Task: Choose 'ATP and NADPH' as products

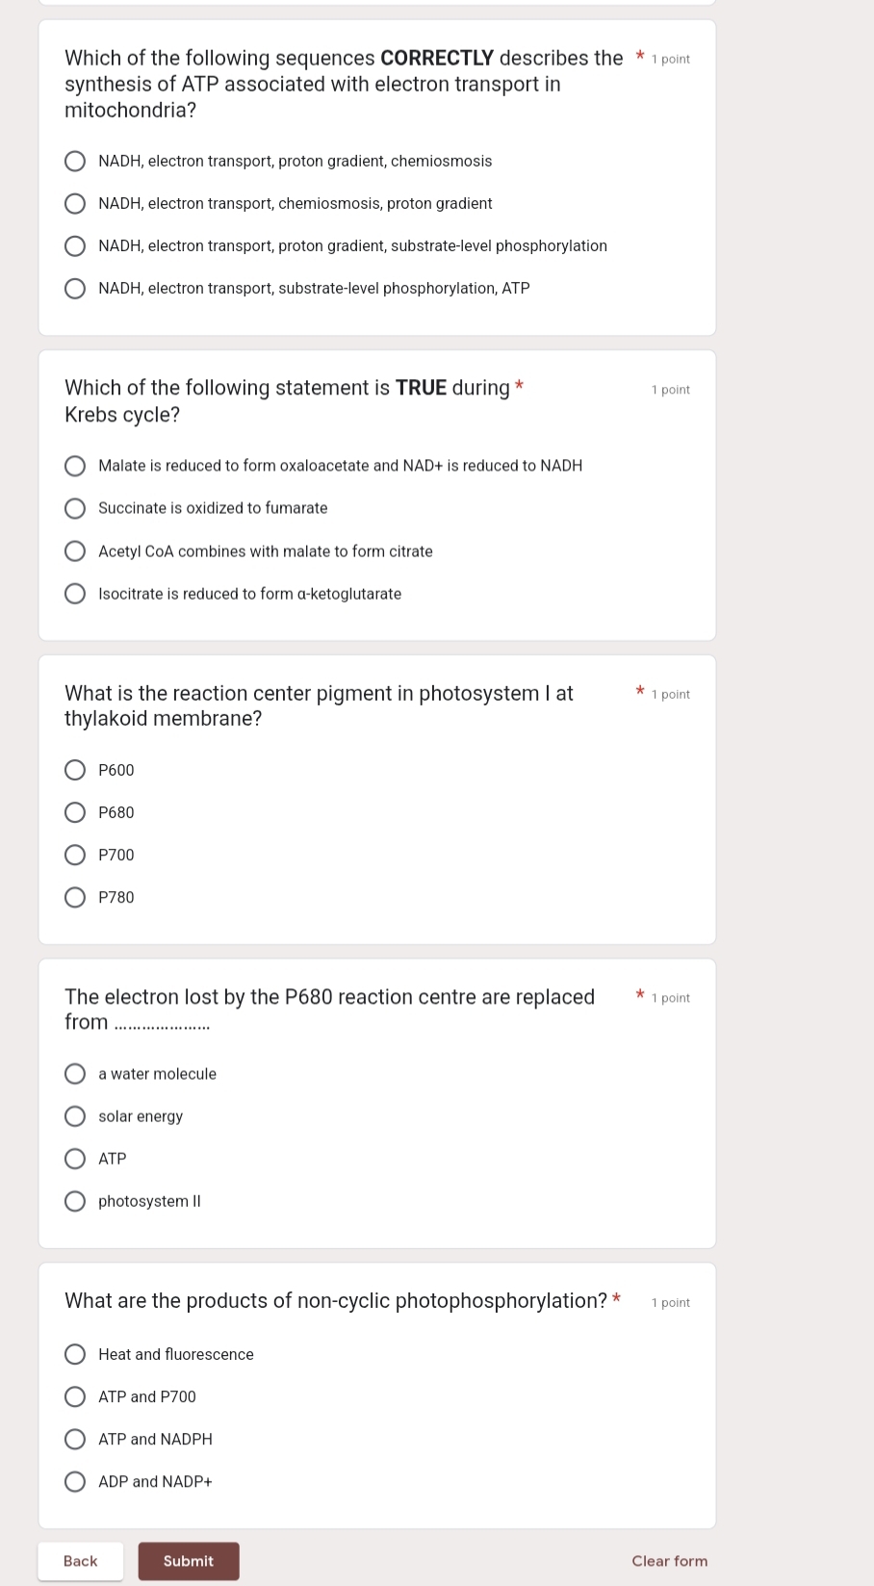Action: (x=75, y=1440)
